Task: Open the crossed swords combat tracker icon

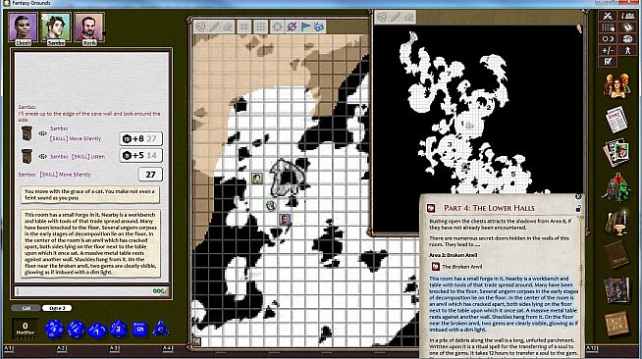Action: tap(608, 16)
